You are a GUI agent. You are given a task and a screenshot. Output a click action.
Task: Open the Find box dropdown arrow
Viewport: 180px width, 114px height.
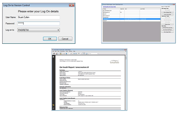(x=98, y=54)
